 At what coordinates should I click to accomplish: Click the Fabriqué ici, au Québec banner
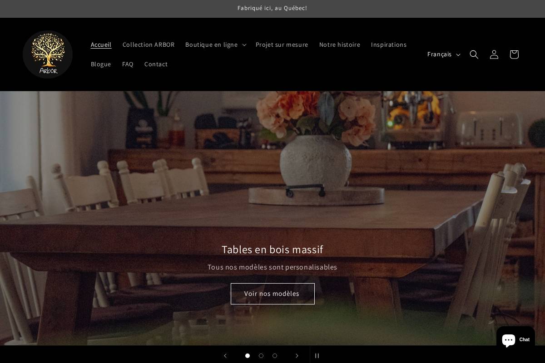coord(272,8)
